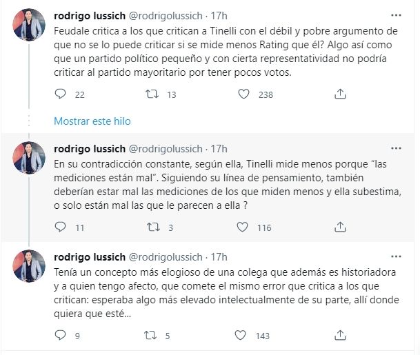Open rodrigo lussich profile name on first tweet
The width and height of the screenshot is (420, 355).
(x=89, y=15)
